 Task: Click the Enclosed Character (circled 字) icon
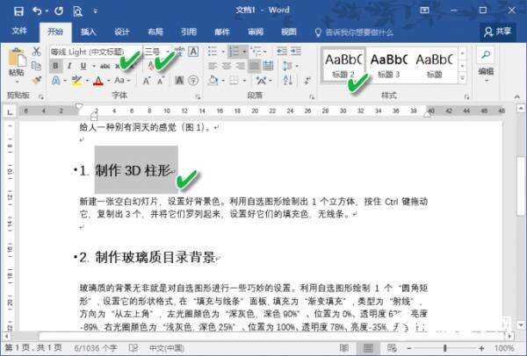coord(193,81)
